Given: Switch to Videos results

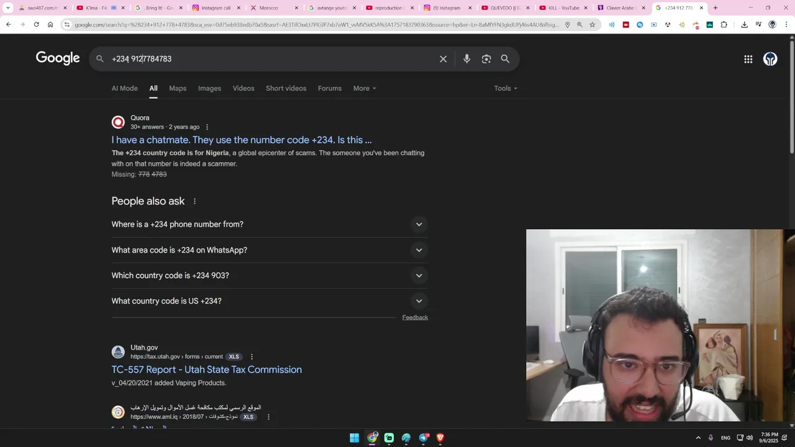Looking at the screenshot, I should pos(243,88).
